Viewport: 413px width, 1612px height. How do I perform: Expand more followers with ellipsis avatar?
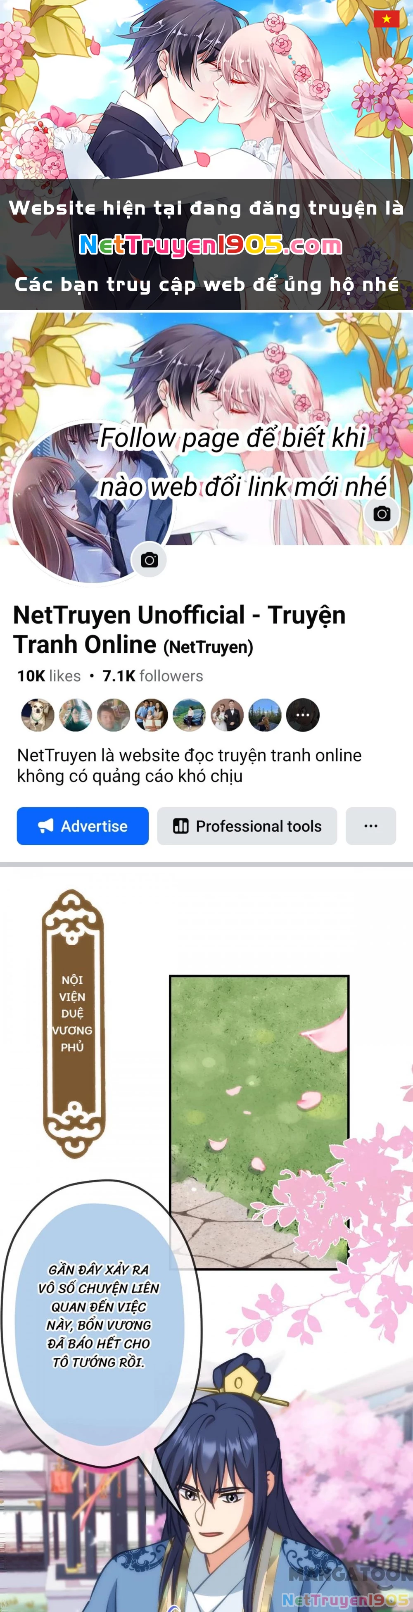[x=303, y=715]
